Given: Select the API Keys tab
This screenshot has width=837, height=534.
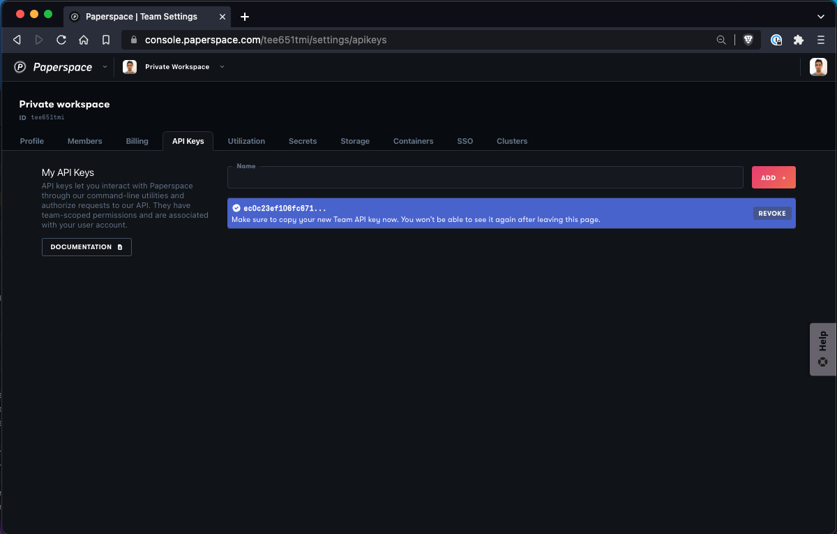Looking at the screenshot, I should point(188,141).
